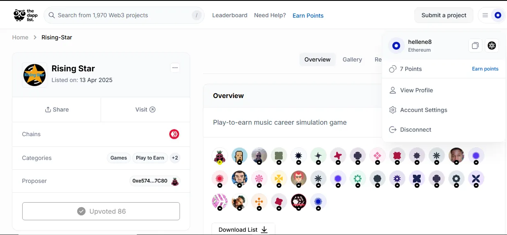
Task: Click the green gear upvoter avatar
Action: pos(358,178)
